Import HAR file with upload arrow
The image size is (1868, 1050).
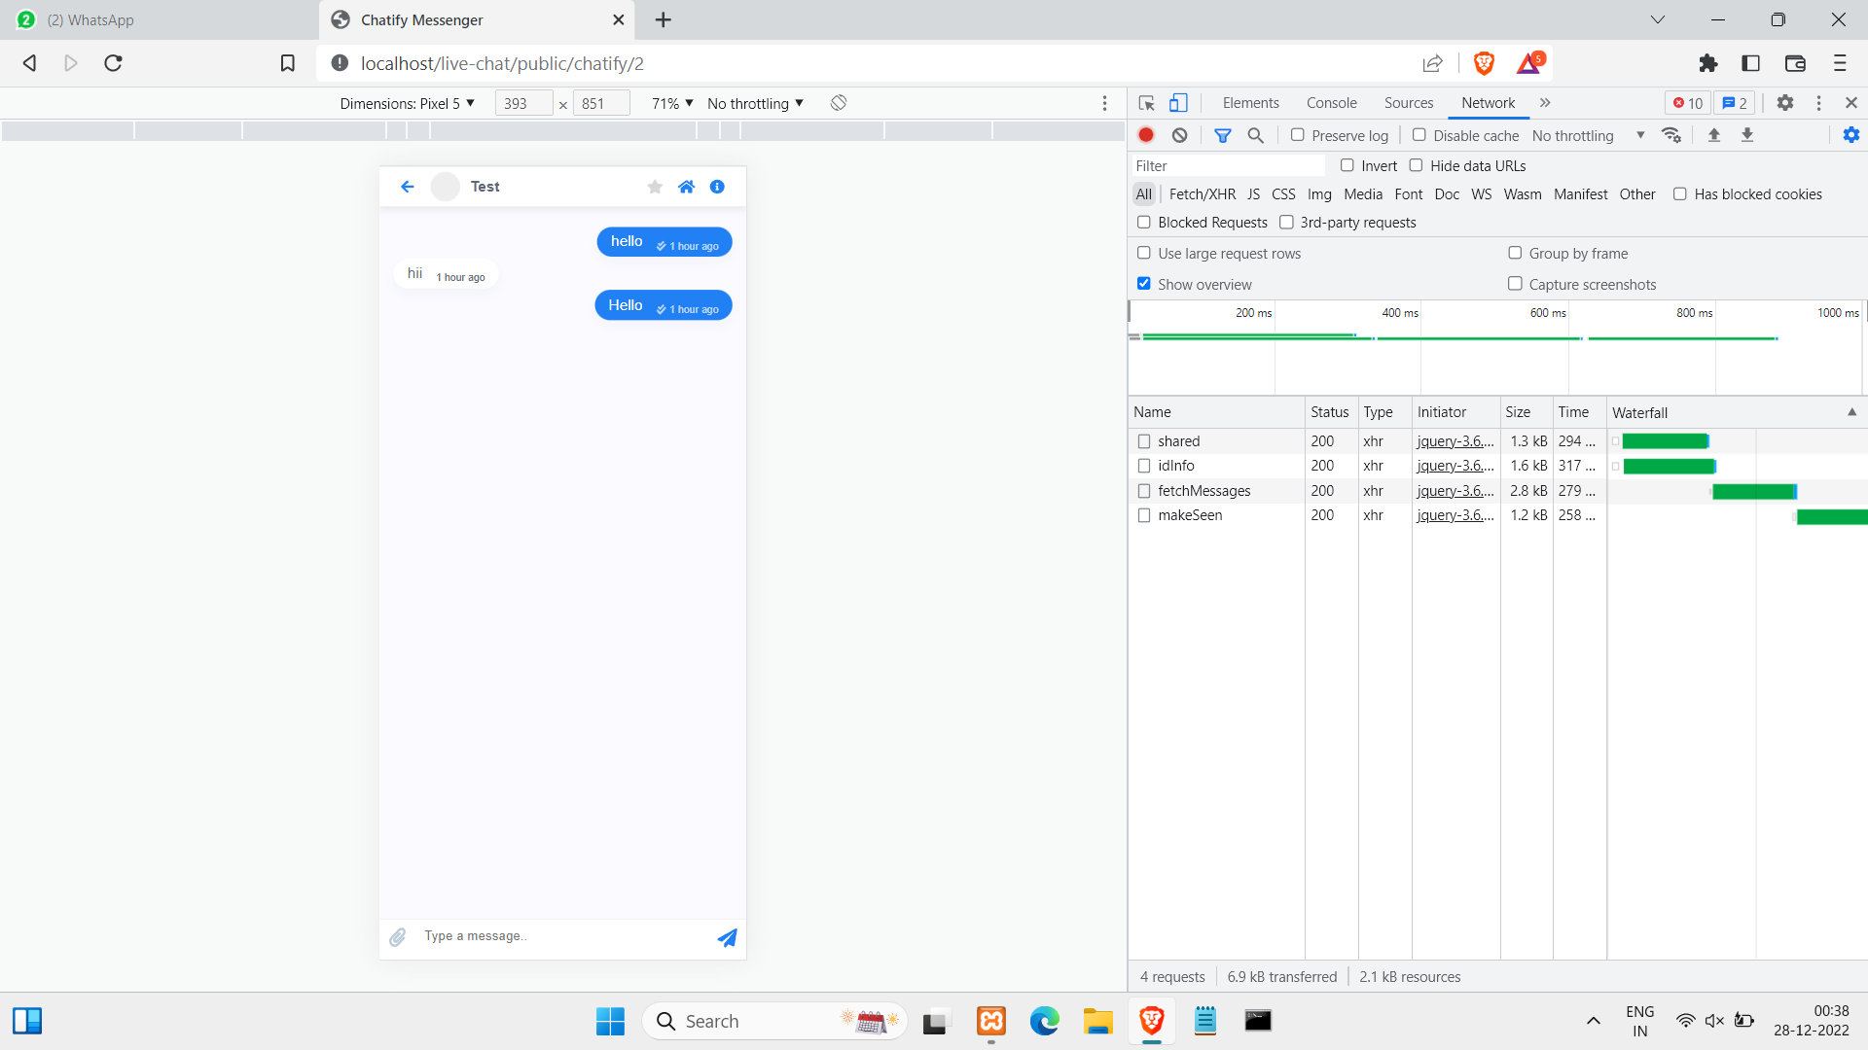click(x=1714, y=135)
